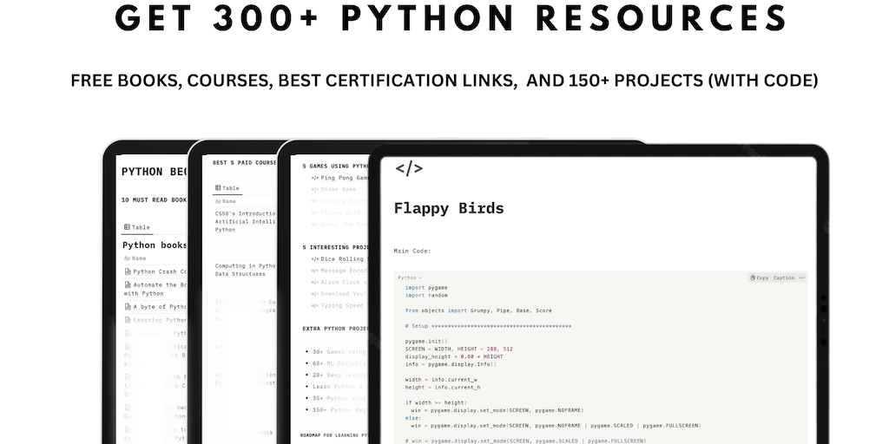Click the Flappy Birds page title
Viewport: 889px width, 444px height.
(448, 208)
